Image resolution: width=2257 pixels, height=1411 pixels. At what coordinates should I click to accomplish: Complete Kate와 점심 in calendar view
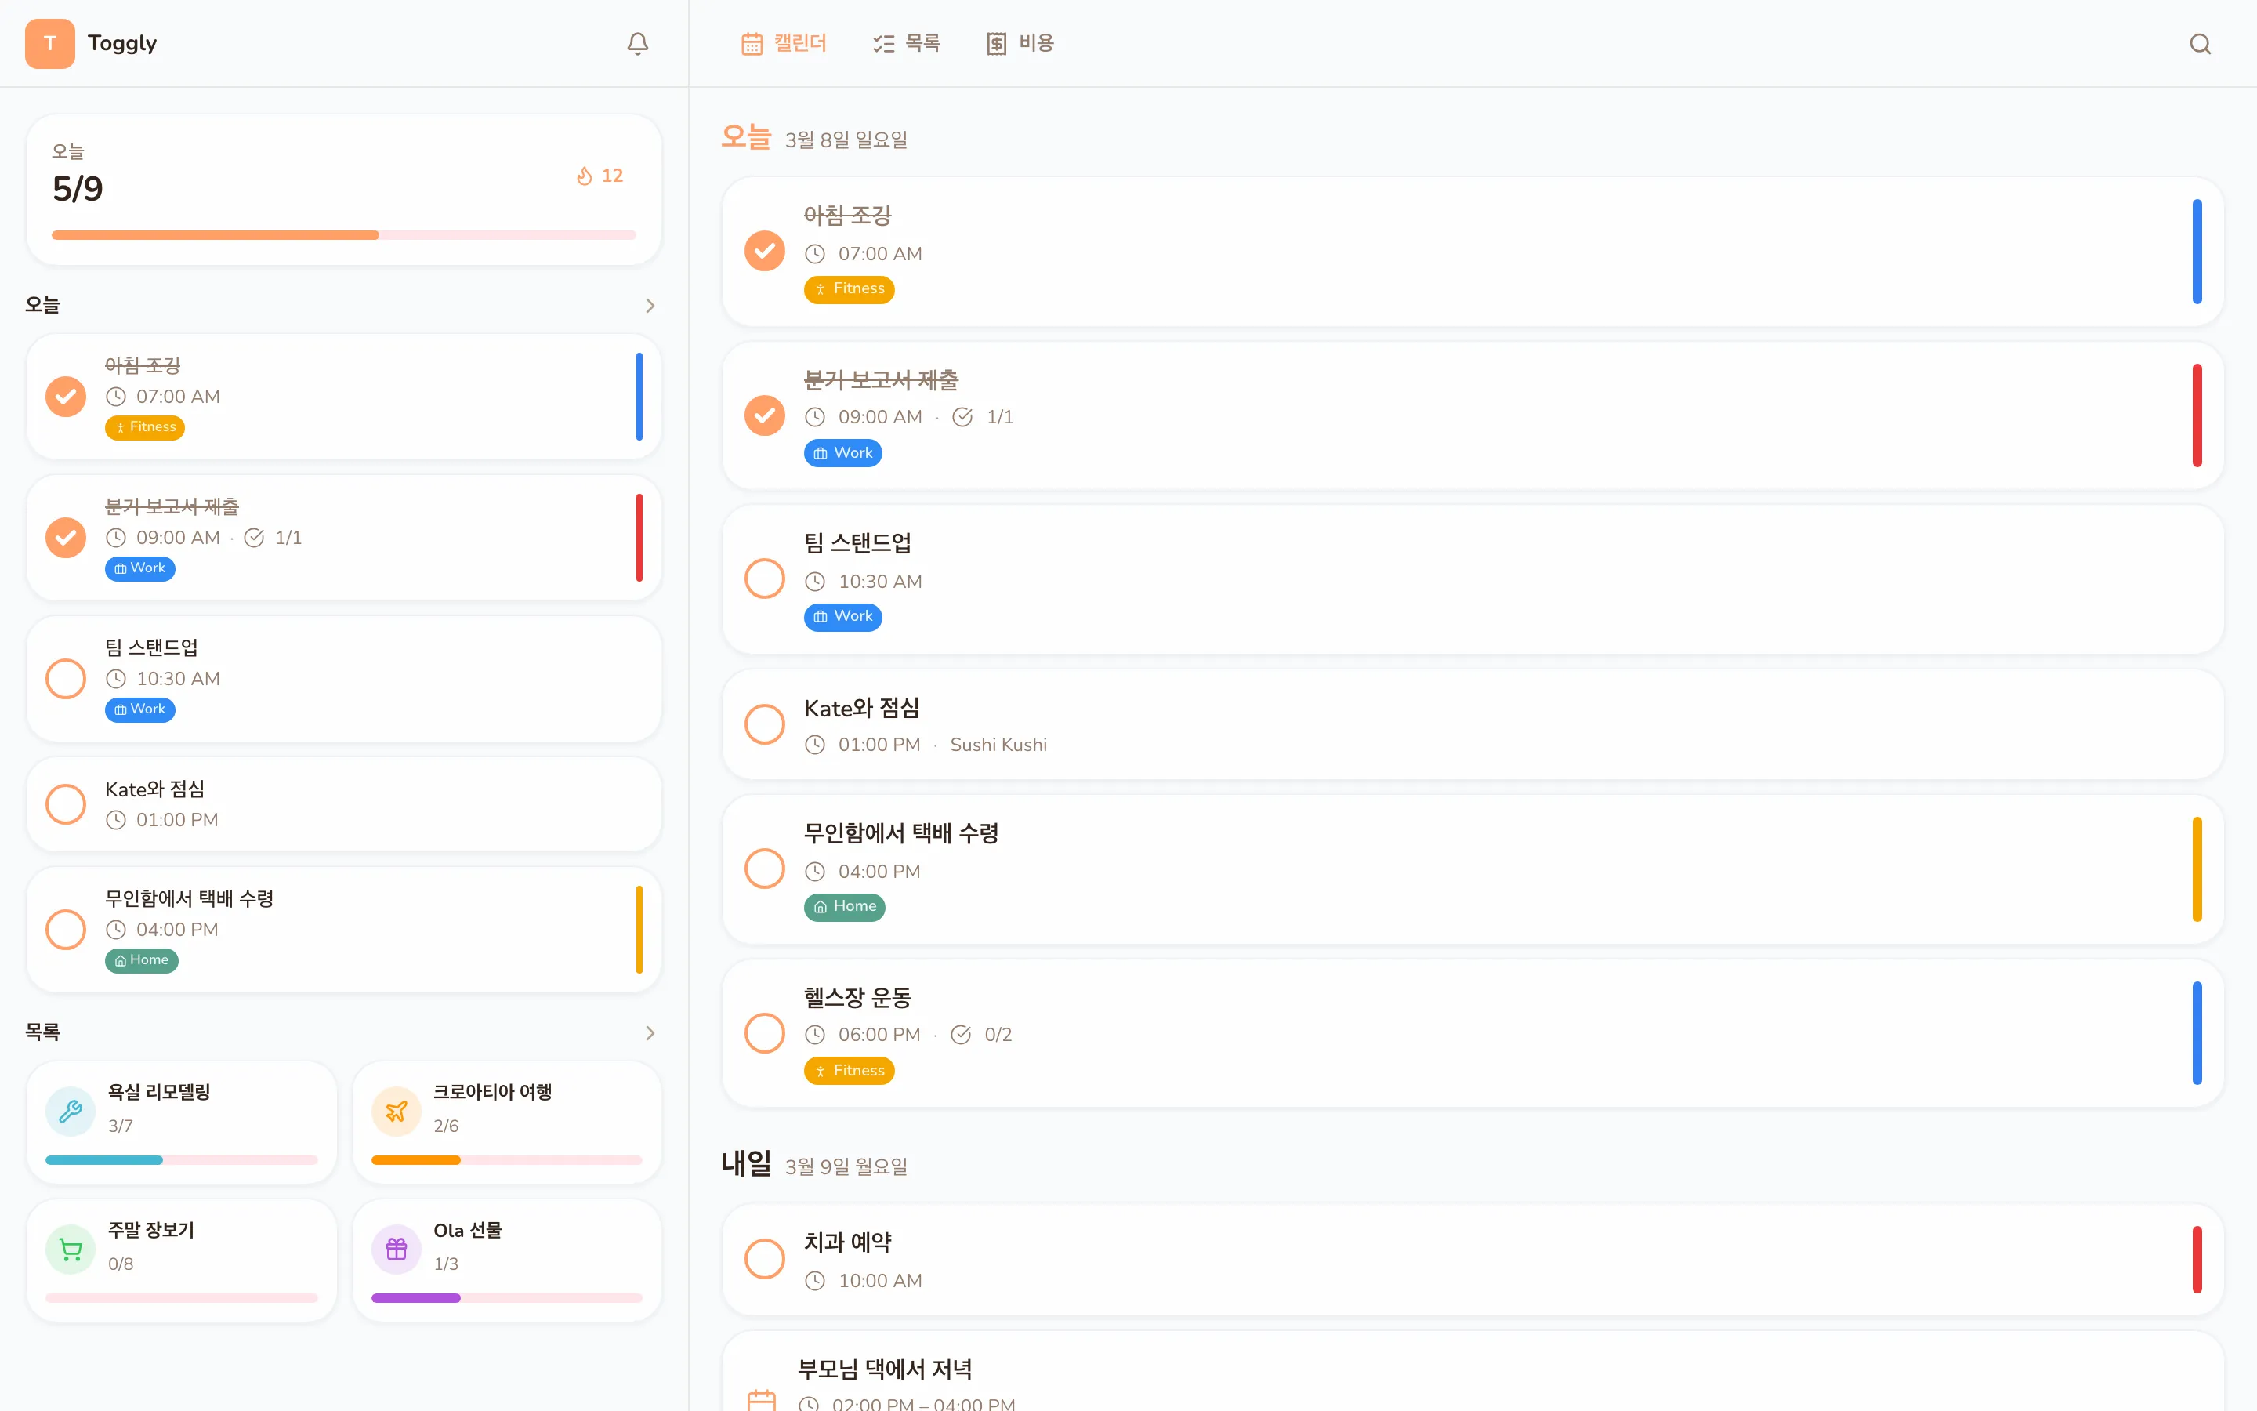point(765,725)
